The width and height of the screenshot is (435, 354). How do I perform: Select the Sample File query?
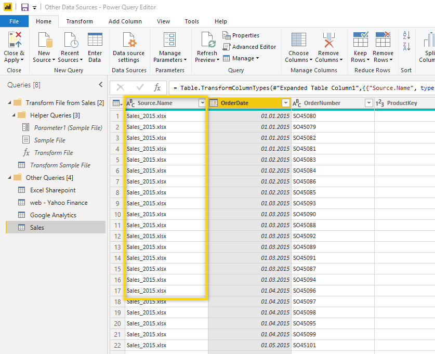pos(50,140)
